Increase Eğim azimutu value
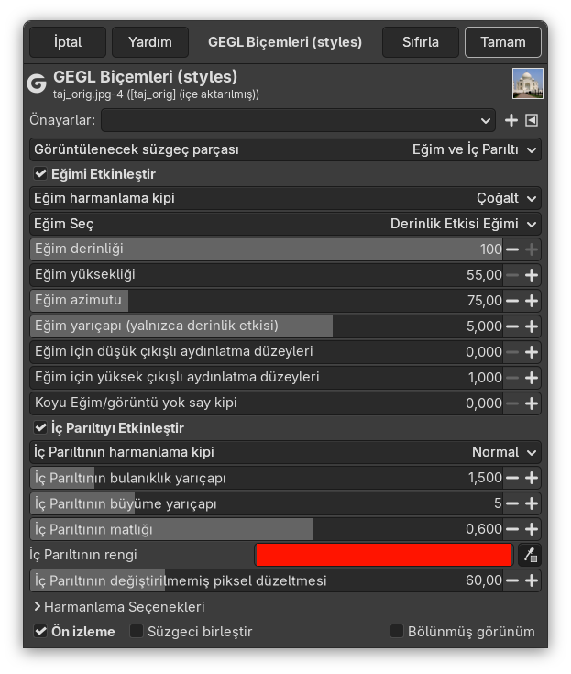 pos(532,301)
